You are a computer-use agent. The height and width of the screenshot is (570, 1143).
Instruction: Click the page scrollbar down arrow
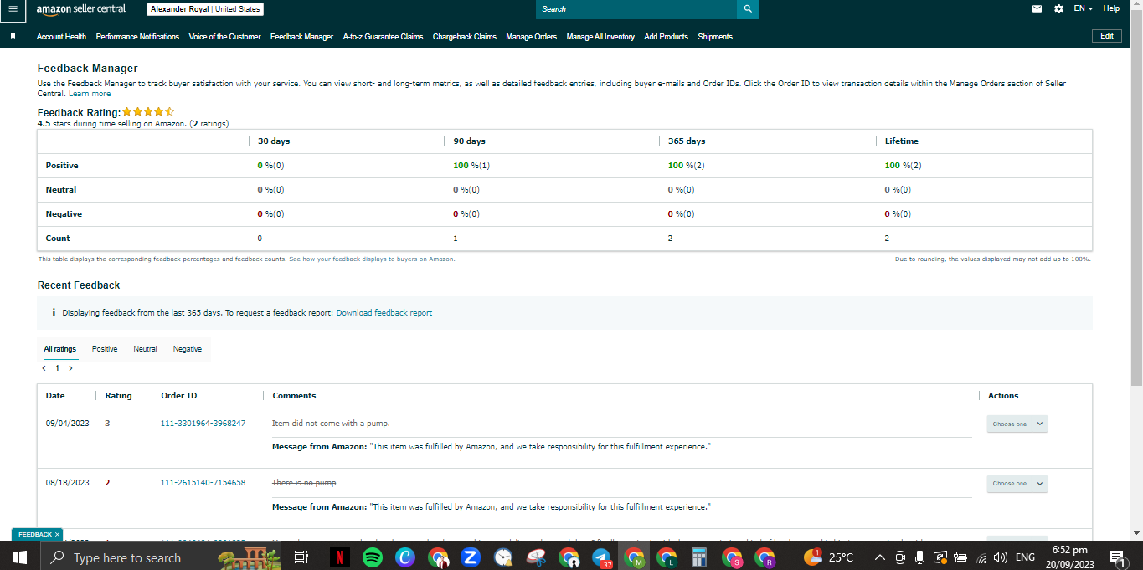pyautogui.click(x=1136, y=533)
